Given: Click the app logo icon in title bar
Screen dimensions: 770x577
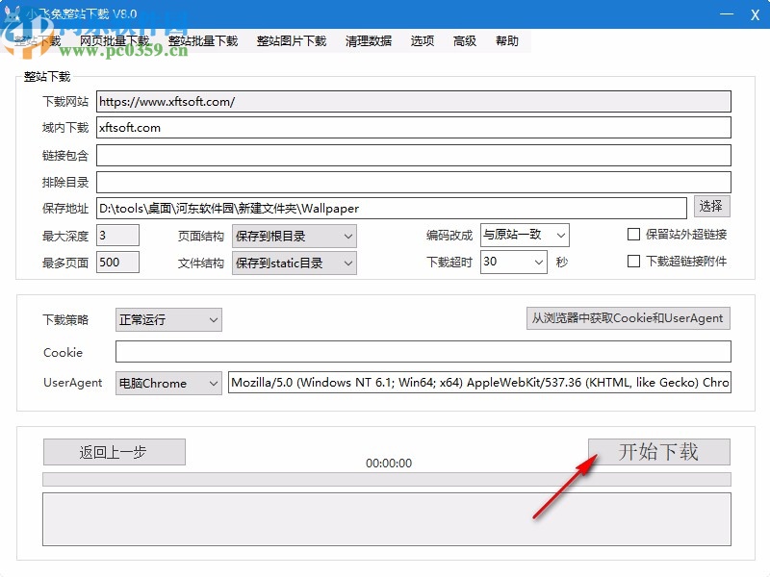Looking at the screenshot, I should pos(12,13).
